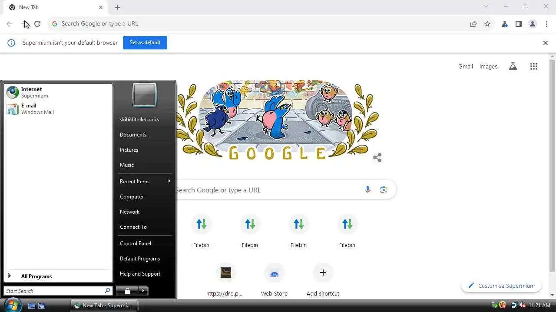The image size is (556, 312).
Task: Share the Google doodle
Action: (377, 158)
